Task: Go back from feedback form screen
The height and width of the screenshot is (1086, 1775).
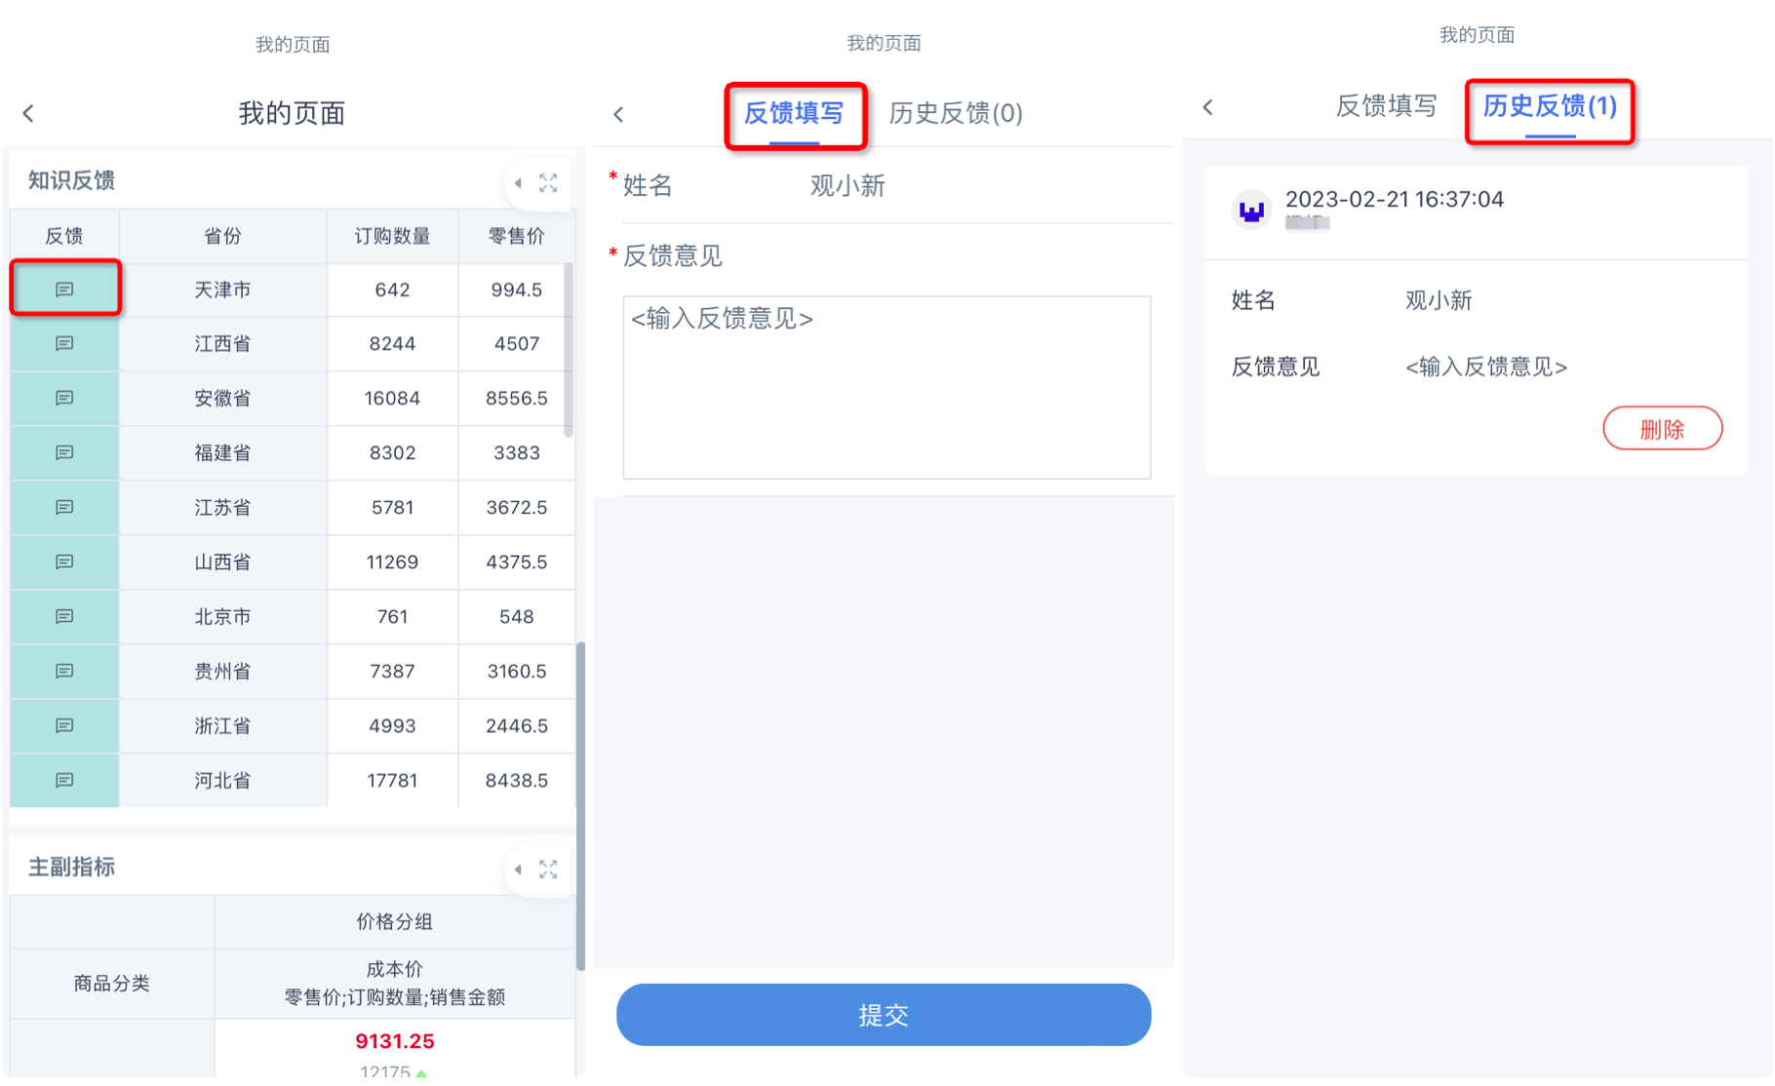Action: [618, 115]
